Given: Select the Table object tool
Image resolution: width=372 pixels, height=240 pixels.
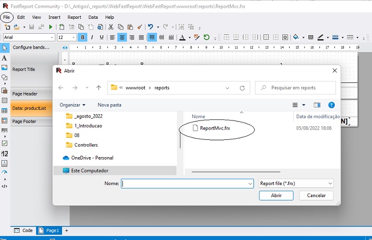Looking at the screenshot, I should tap(4, 111).
